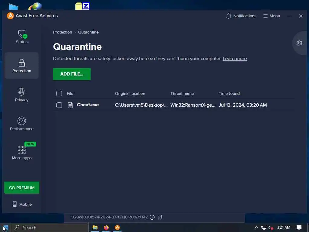Viewport: 309px width, 232px height.
Task: Open the Windows Start menu
Action: click(5, 227)
